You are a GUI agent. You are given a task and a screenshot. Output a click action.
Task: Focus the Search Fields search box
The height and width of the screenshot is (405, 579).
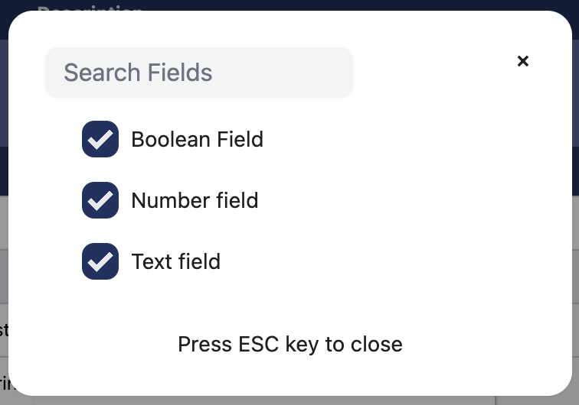tap(199, 73)
